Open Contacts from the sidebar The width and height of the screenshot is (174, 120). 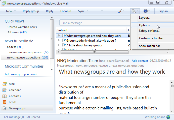coord(15,96)
